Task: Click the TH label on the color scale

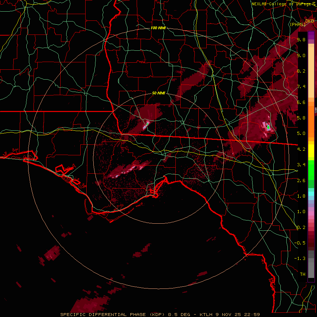Action: pos(303,274)
